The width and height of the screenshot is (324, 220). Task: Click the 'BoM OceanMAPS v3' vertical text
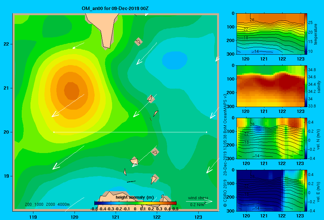225,114
